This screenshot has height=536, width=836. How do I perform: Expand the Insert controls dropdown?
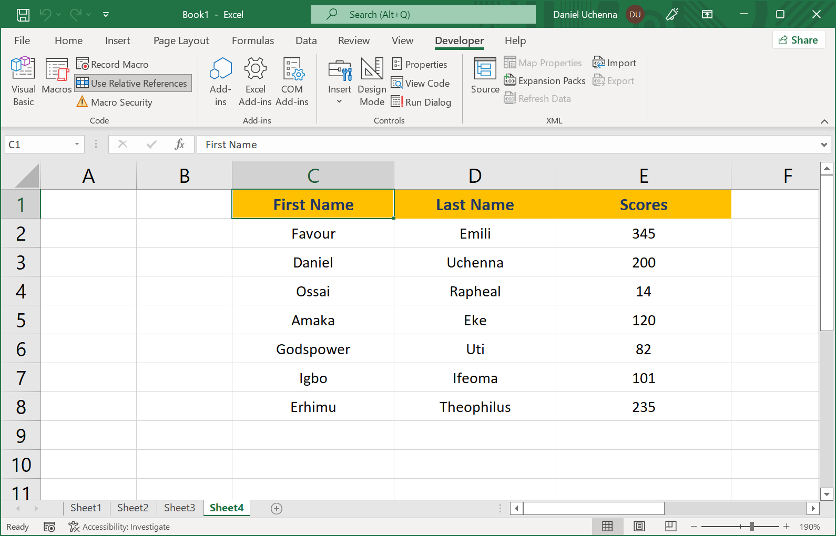tap(340, 101)
